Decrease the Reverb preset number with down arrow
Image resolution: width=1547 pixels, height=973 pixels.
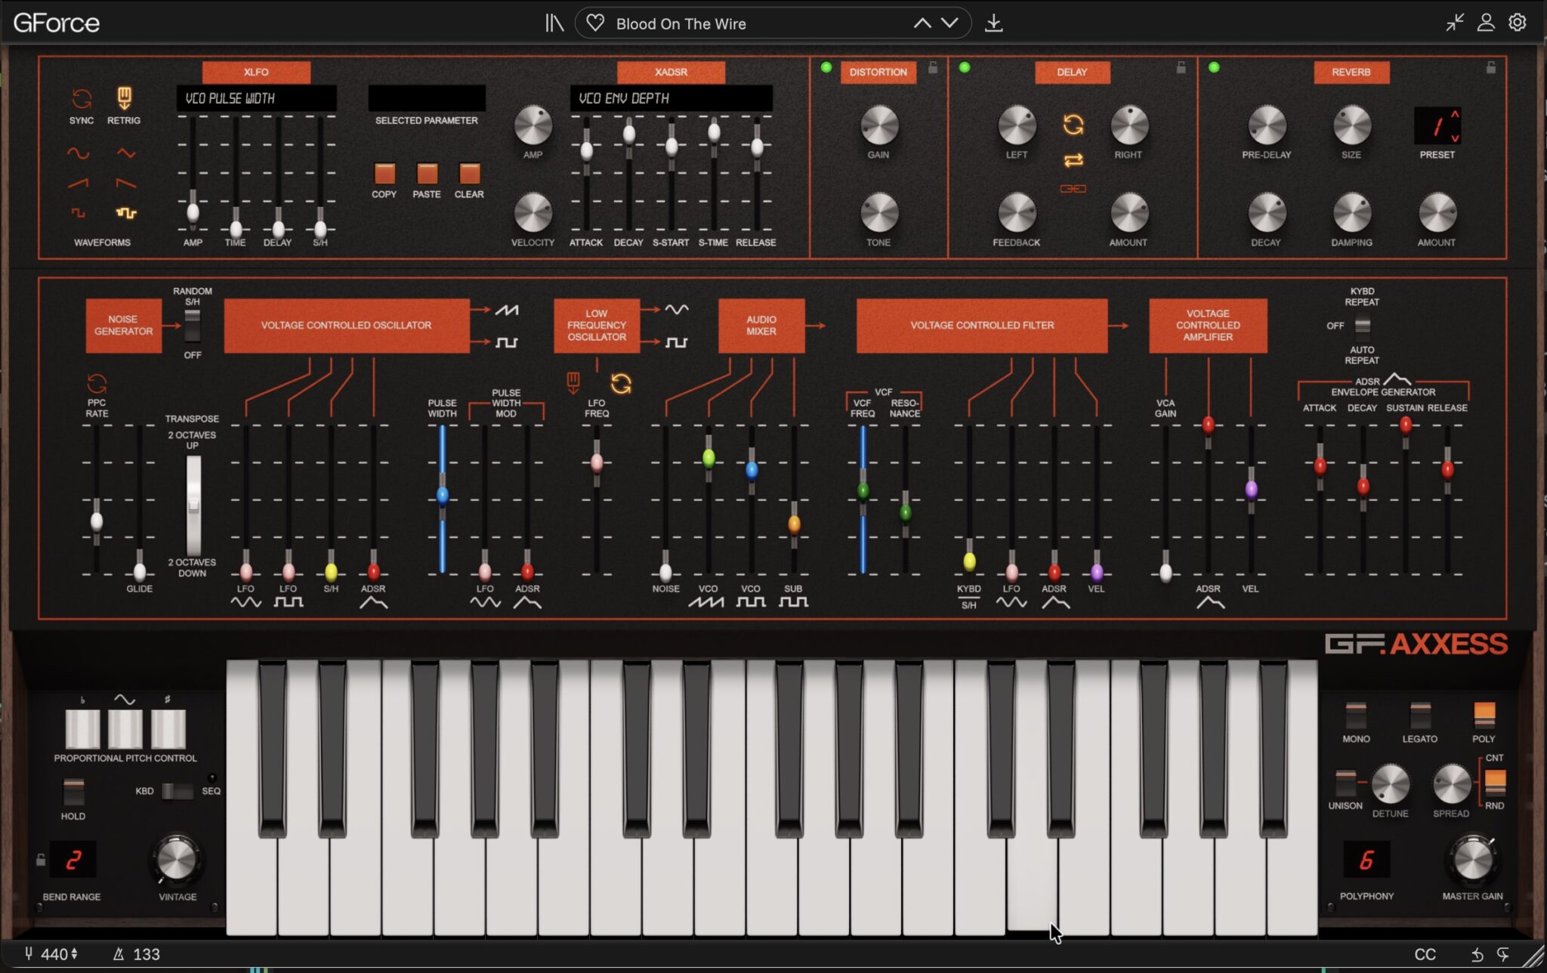tap(1454, 137)
